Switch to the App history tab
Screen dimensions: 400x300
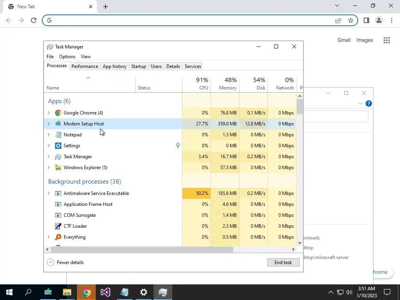(x=114, y=66)
